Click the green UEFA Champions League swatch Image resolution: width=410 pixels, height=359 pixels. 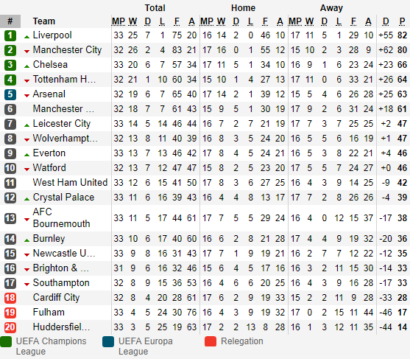coord(6,341)
